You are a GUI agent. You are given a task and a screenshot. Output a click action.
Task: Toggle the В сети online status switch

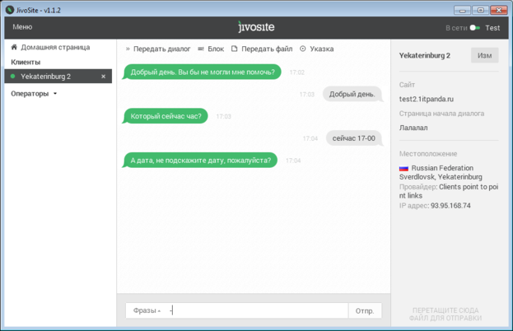pyautogui.click(x=475, y=28)
